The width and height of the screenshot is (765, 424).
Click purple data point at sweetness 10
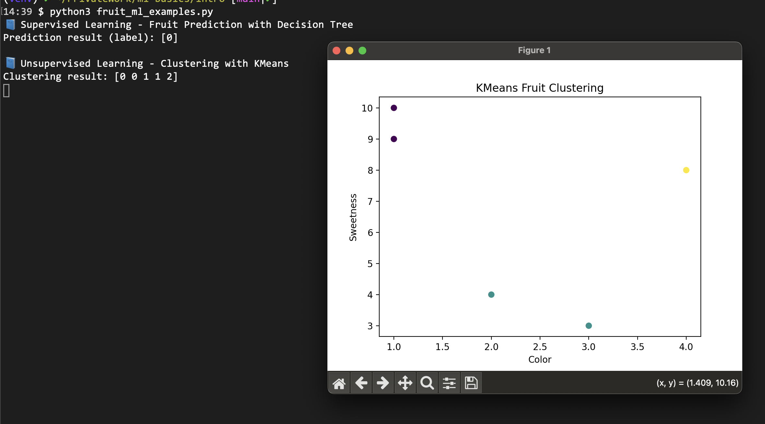(394, 108)
